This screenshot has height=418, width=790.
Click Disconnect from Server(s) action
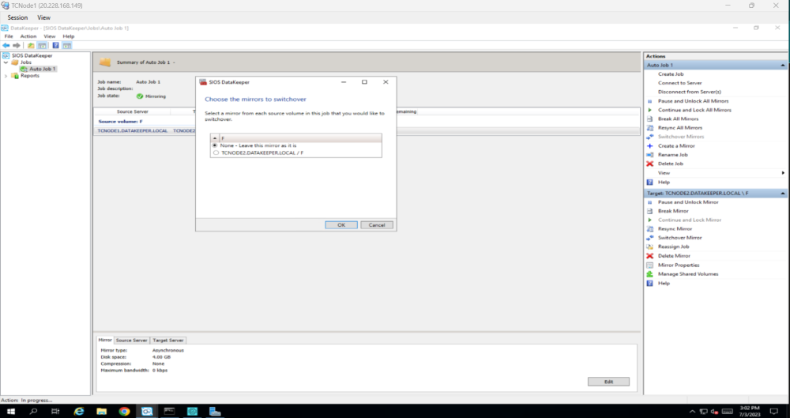tap(689, 92)
